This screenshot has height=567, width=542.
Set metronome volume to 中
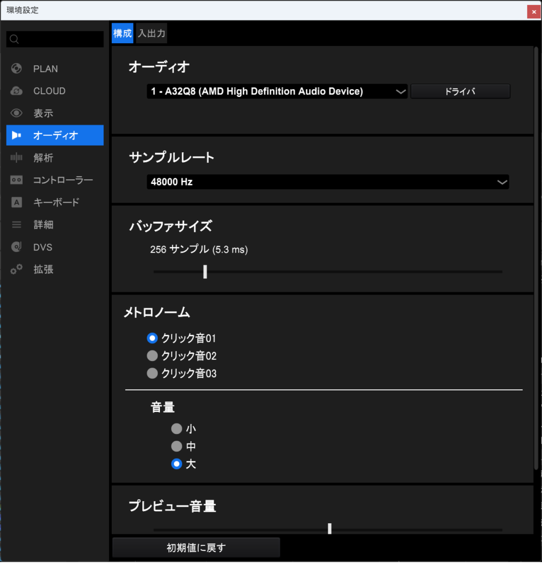coord(177,446)
